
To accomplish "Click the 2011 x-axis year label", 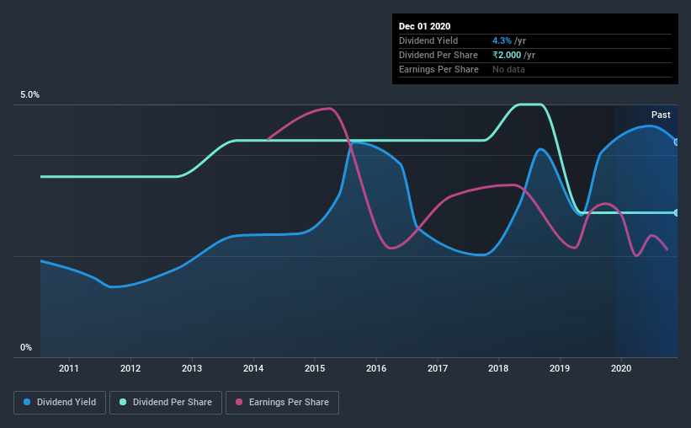I will [x=69, y=368].
